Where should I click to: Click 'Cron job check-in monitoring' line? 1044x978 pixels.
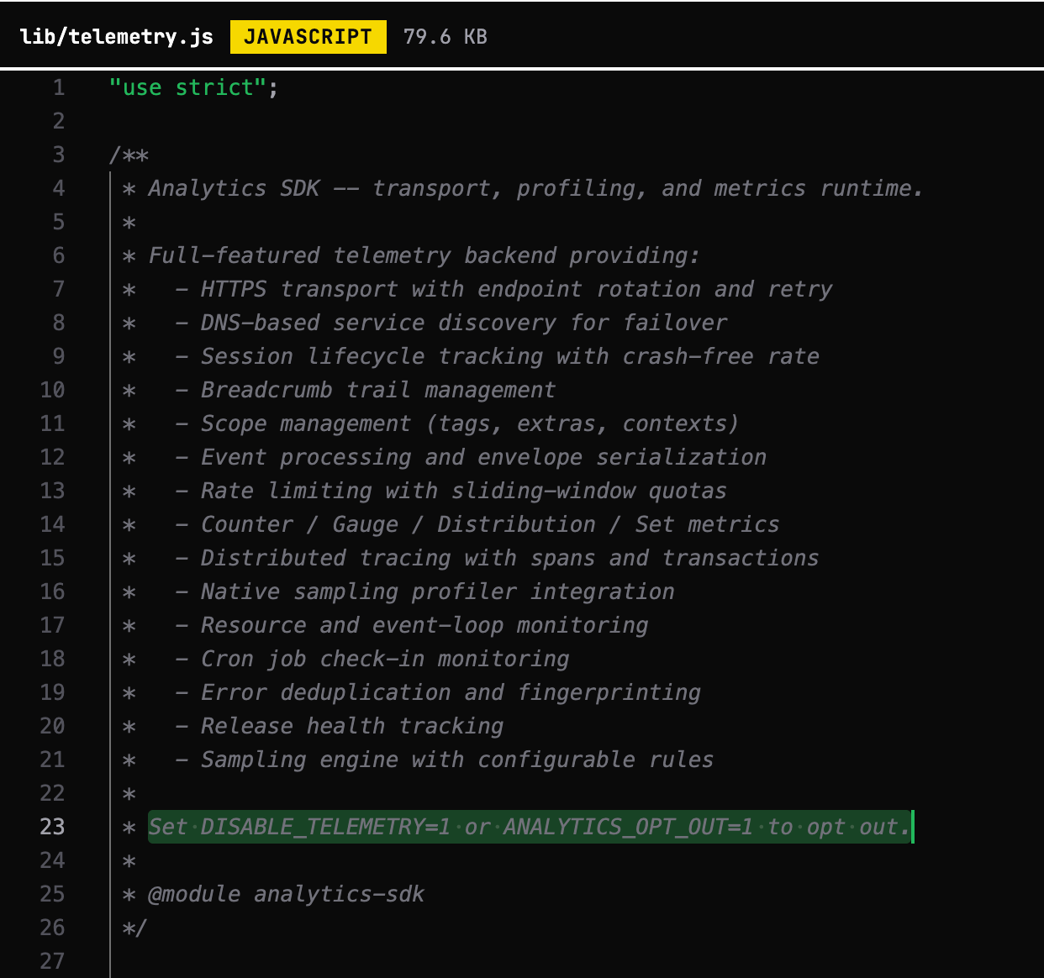345,659
